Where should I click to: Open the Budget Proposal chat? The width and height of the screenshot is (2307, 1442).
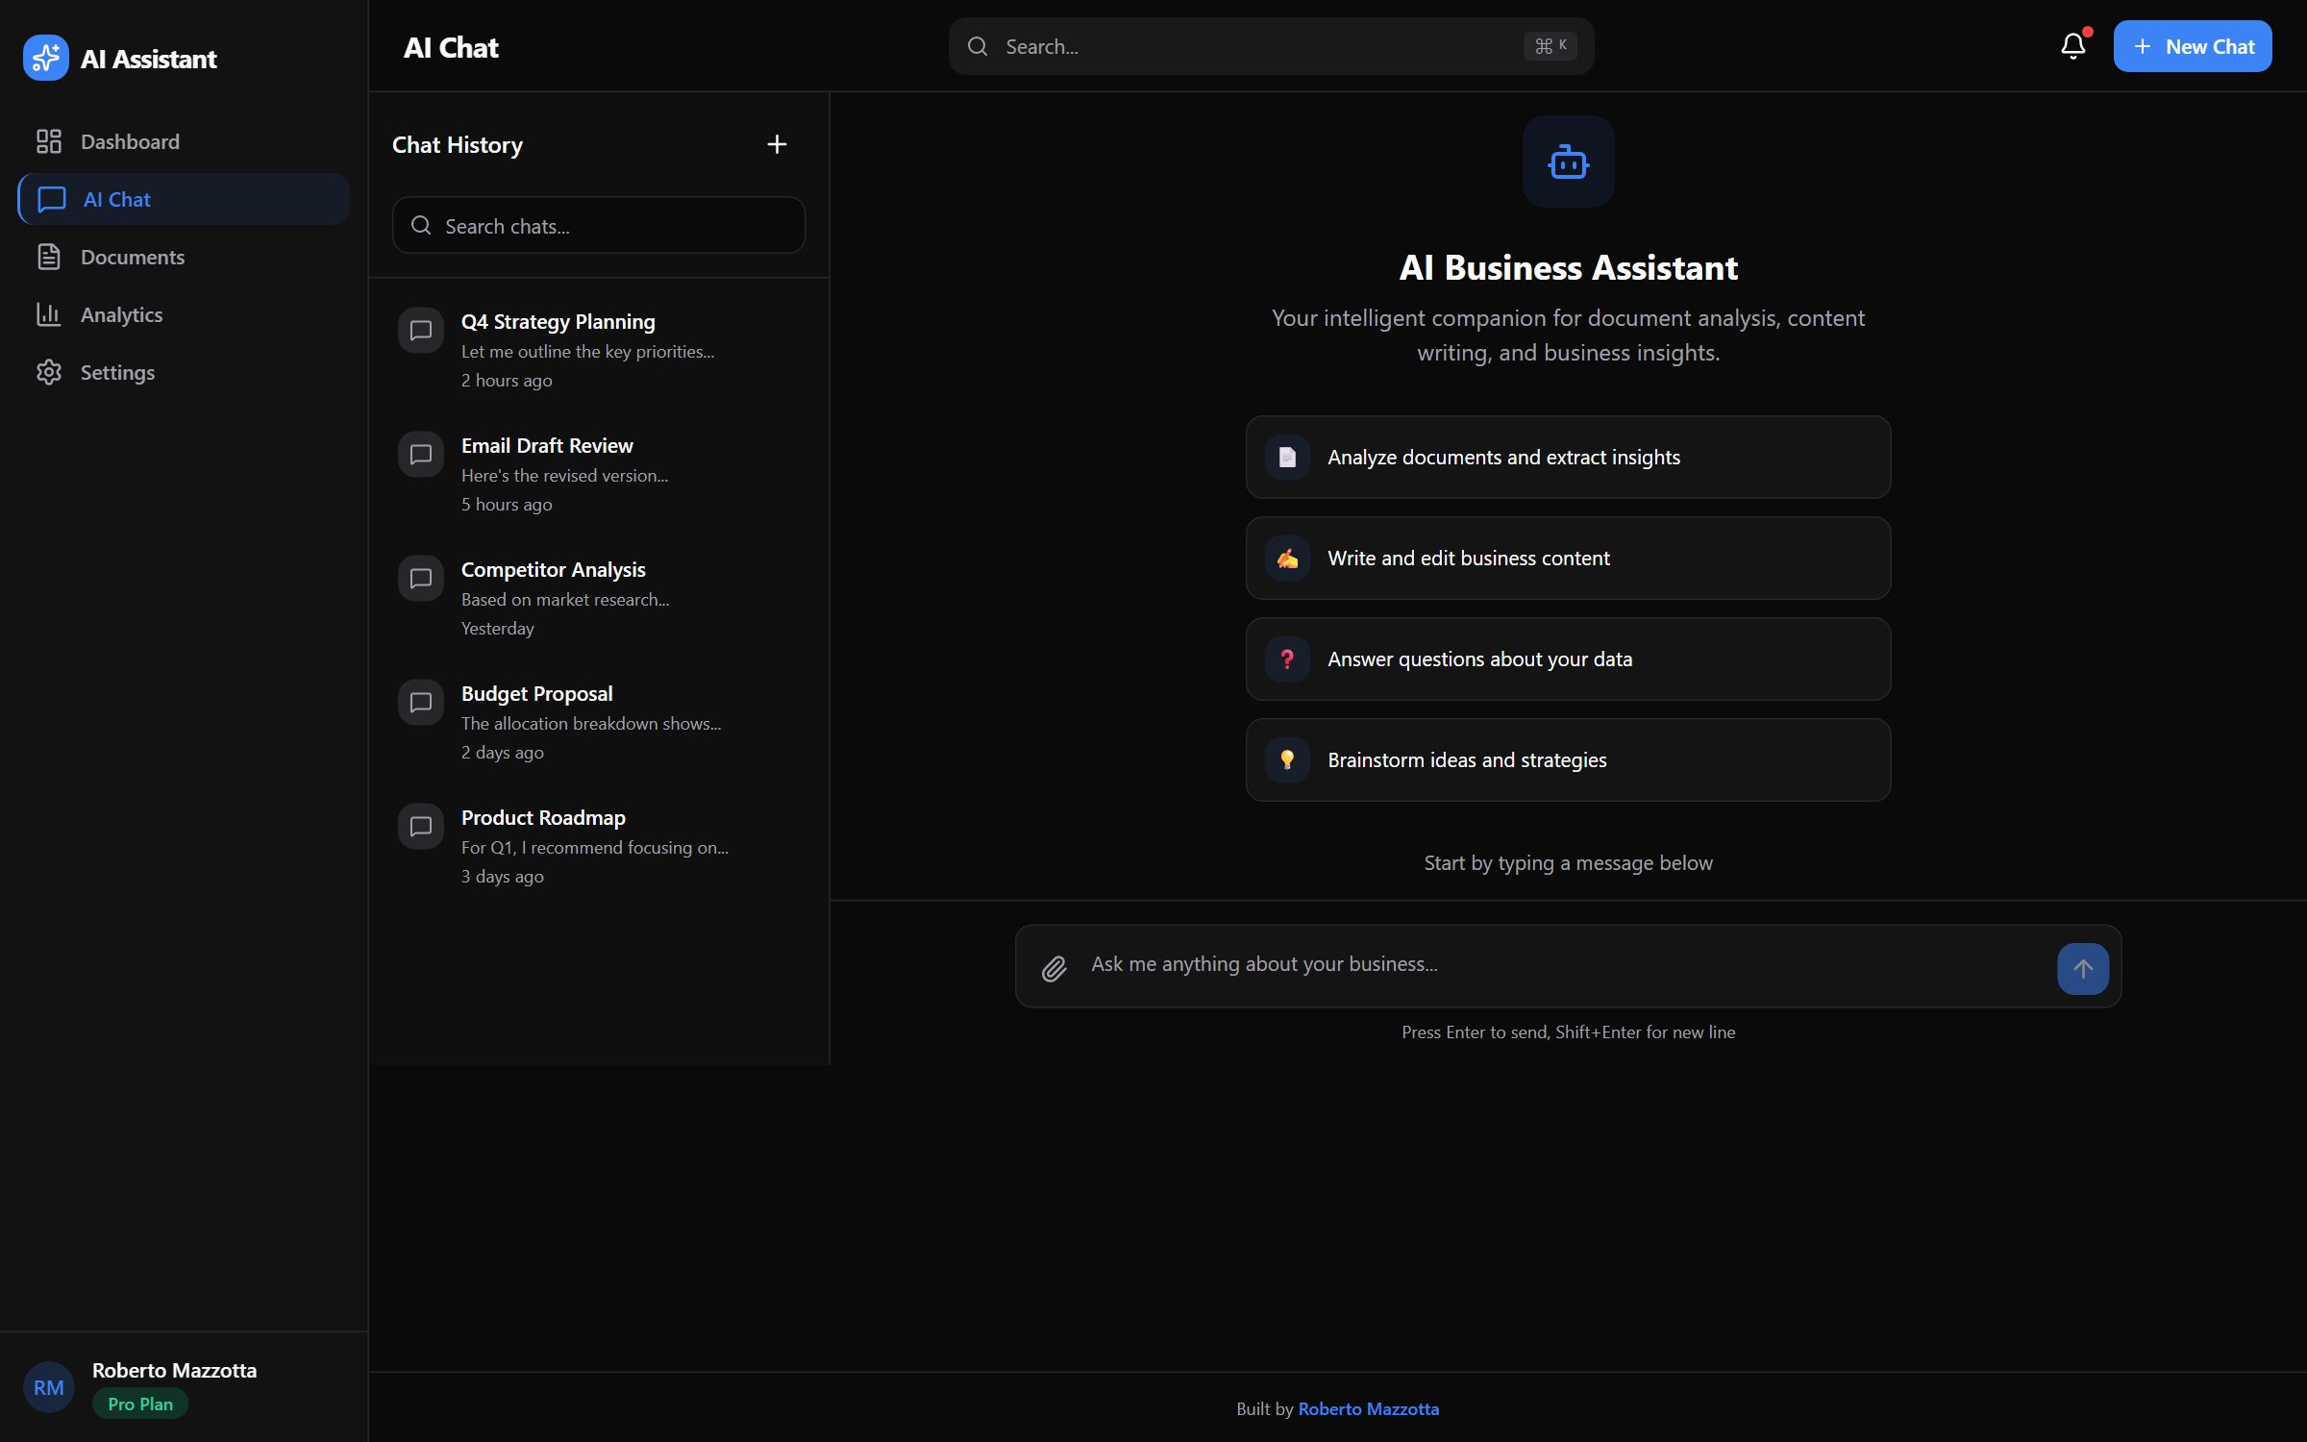click(x=598, y=722)
